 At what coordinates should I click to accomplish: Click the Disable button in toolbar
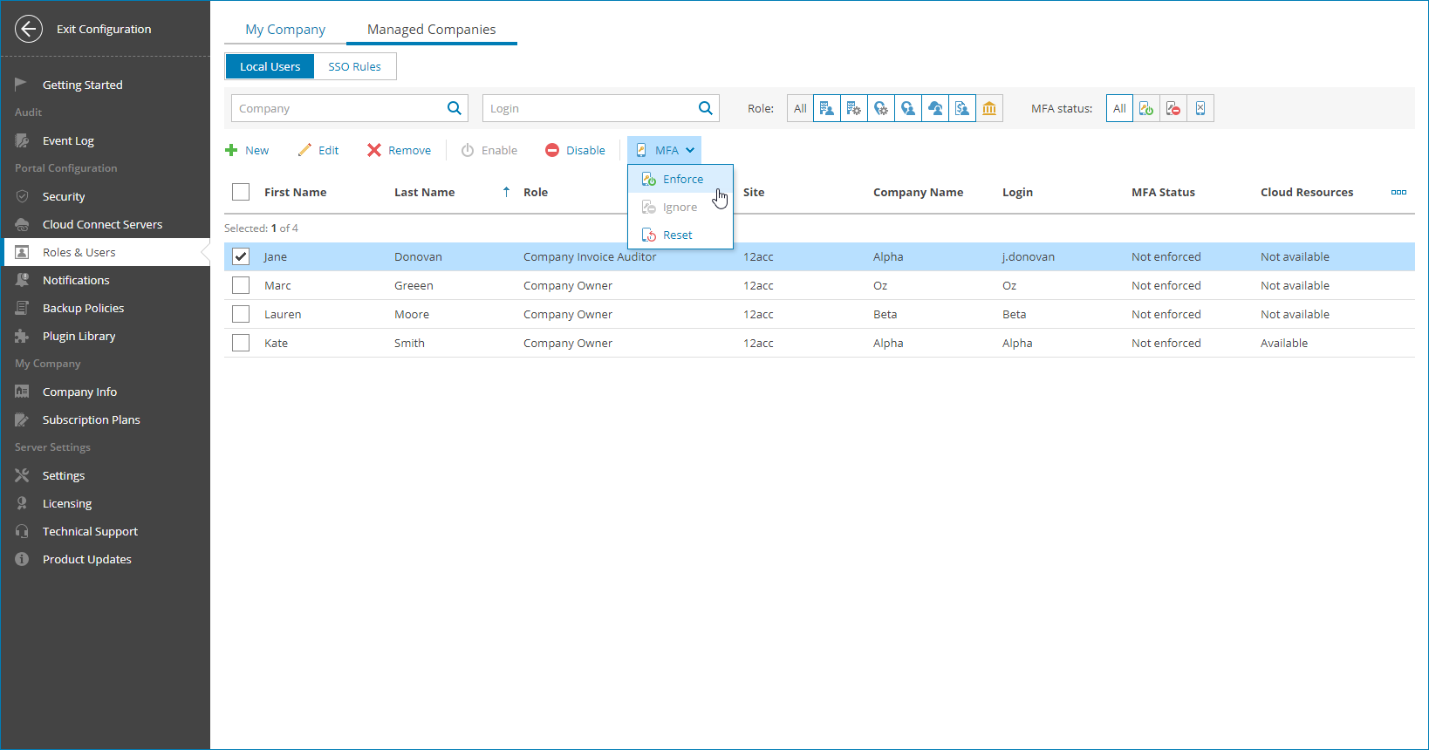point(575,150)
